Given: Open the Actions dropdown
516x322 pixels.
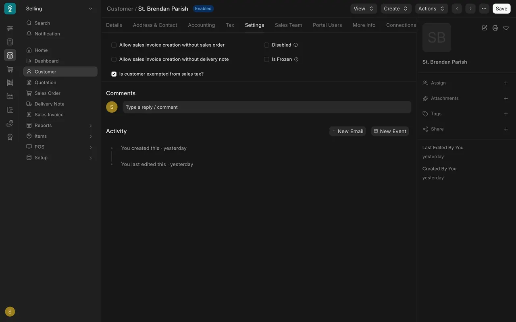Looking at the screenshot, I should click(431, 8).
